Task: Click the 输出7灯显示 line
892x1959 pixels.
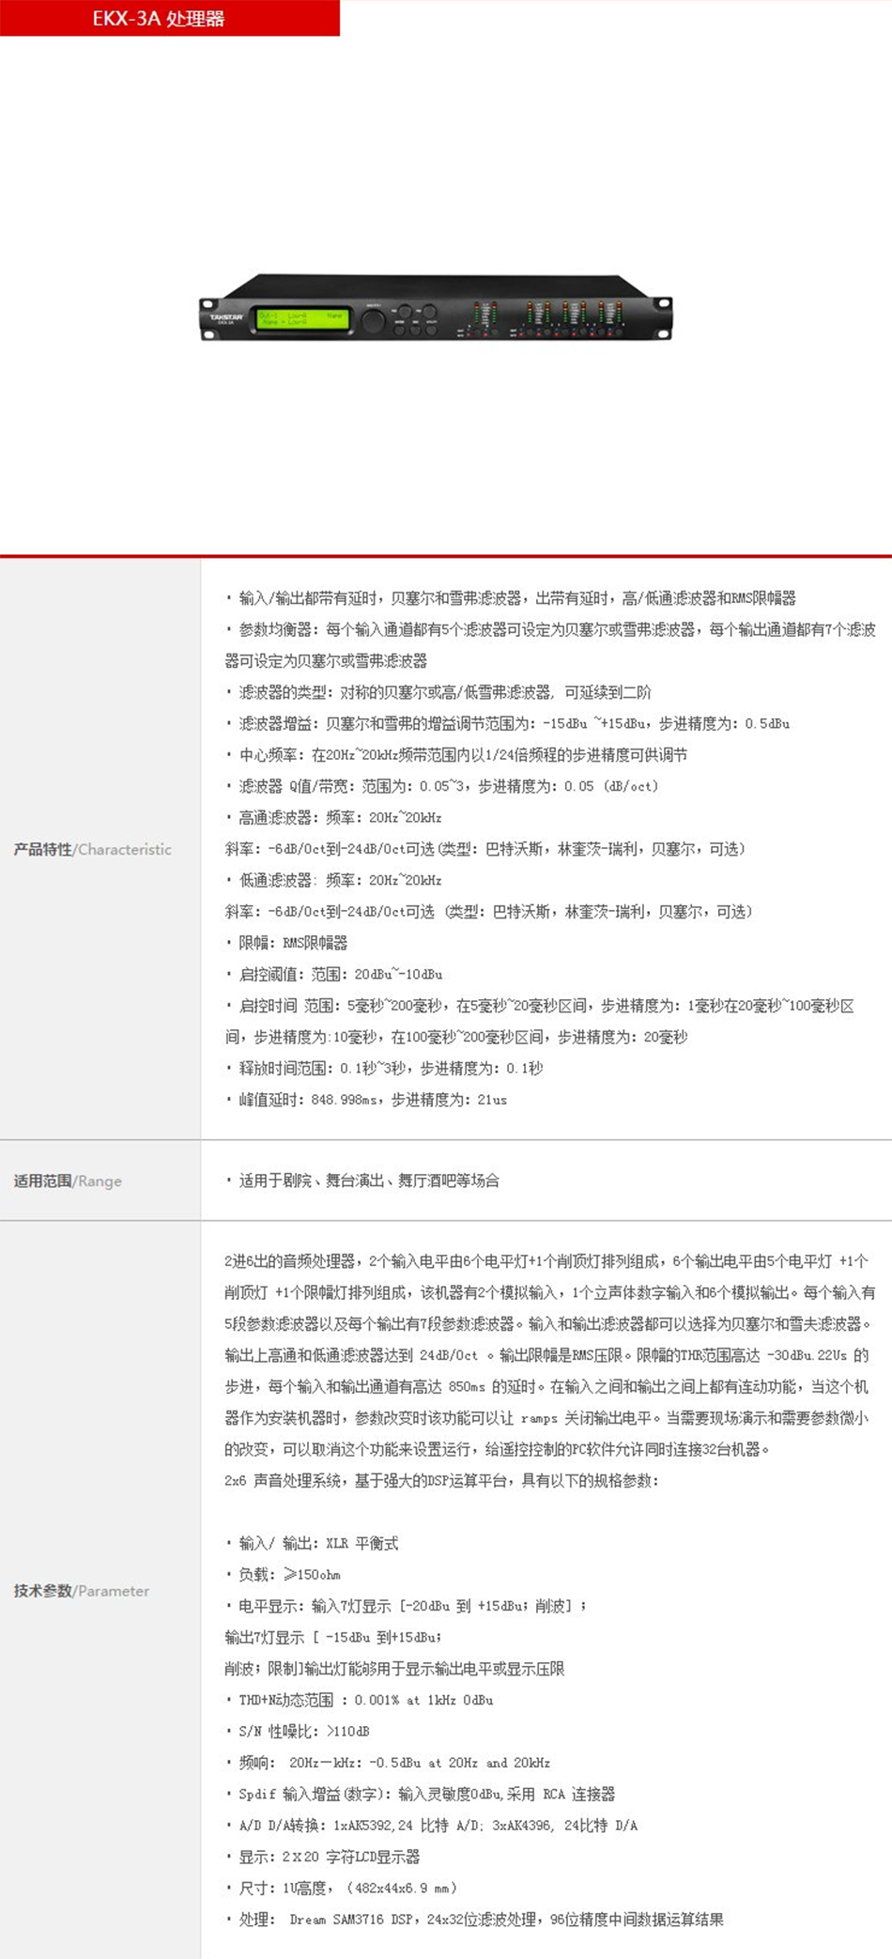Action: click(333, 1637)
